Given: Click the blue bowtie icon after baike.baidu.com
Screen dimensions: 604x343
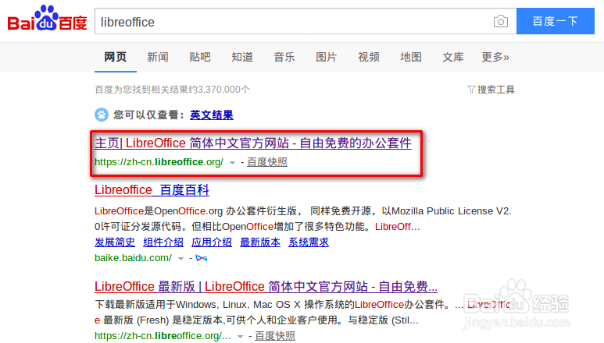Looking at the screenshot, I should tap(201, 258).
